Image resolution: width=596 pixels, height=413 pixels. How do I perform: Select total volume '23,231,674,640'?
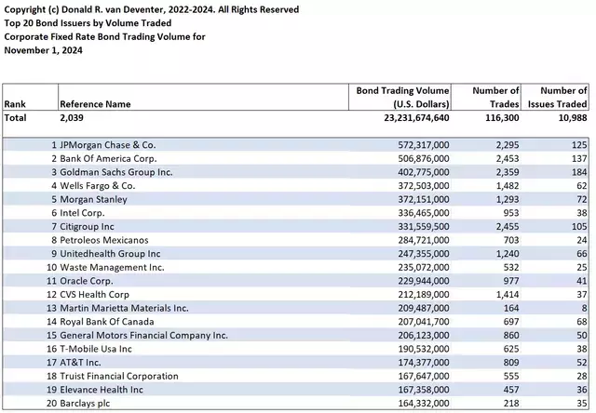(416, 118)
